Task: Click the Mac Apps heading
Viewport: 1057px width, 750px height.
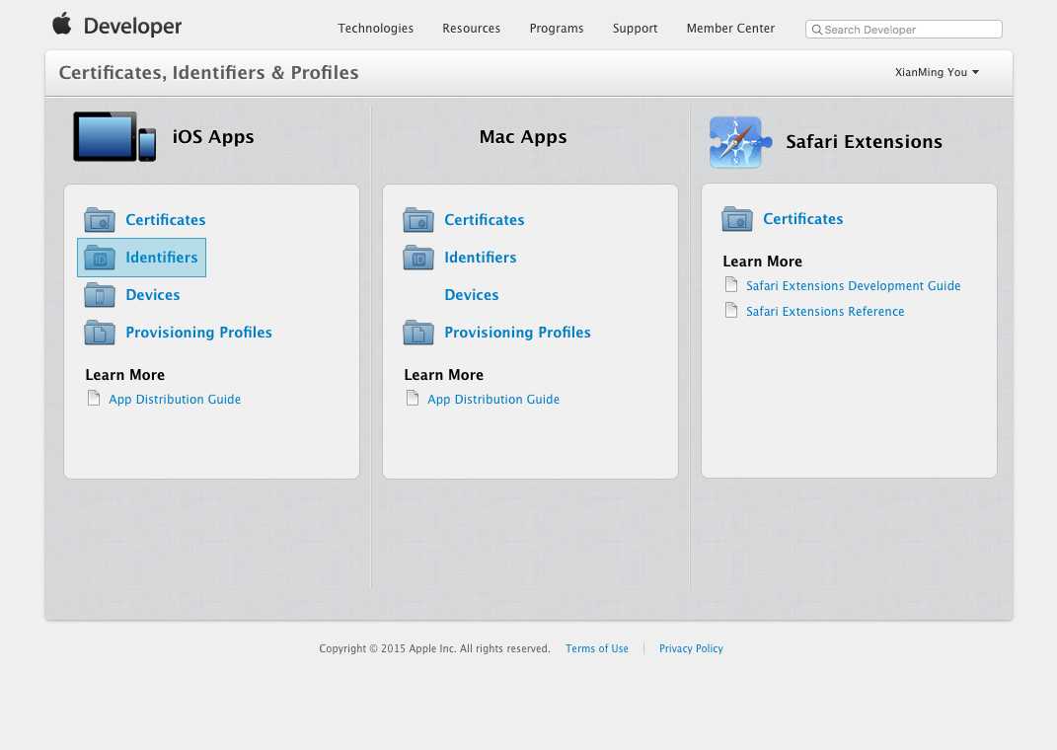Action: click(x=523, y=137)
